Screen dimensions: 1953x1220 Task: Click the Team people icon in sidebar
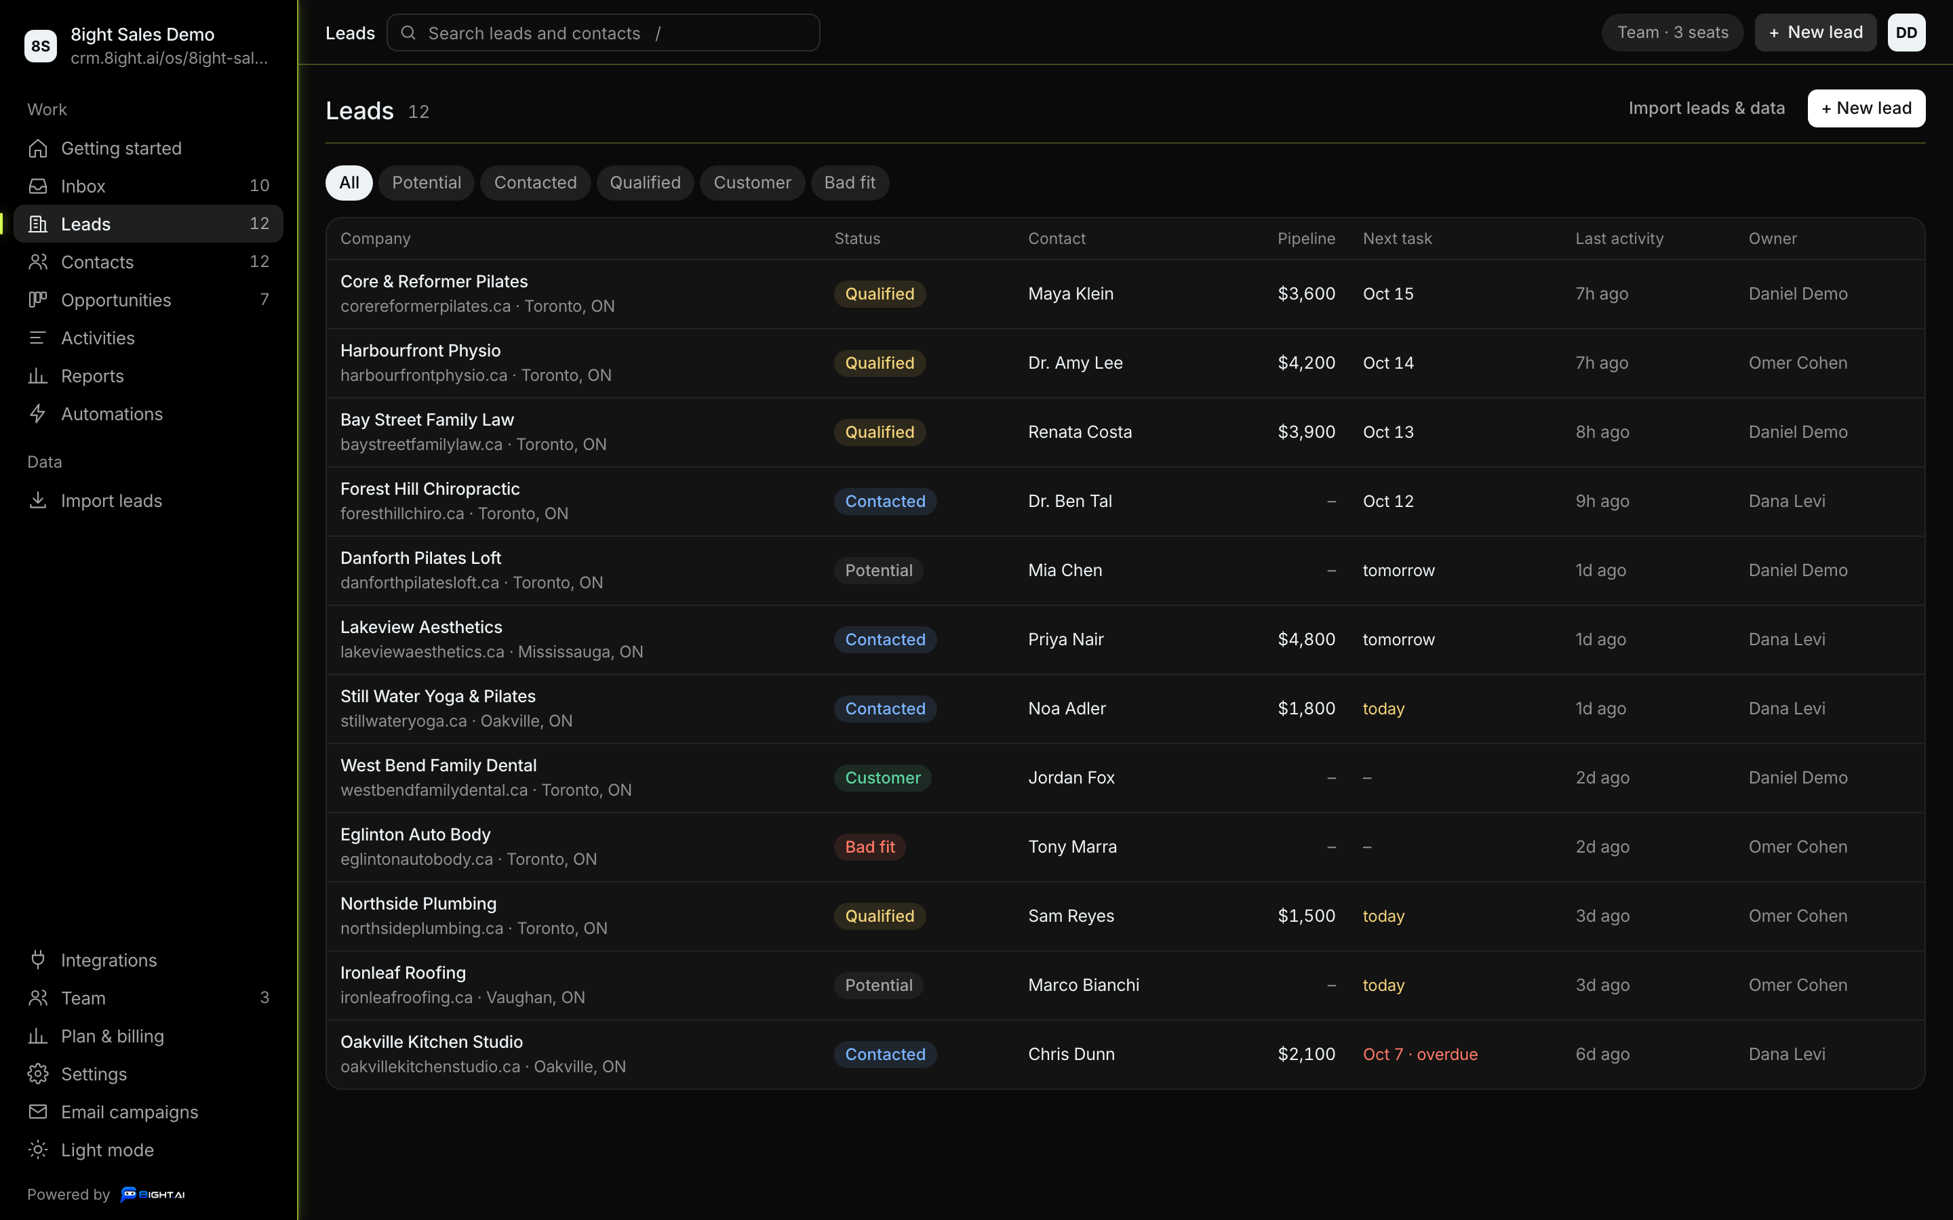click(x=38, y=998)
